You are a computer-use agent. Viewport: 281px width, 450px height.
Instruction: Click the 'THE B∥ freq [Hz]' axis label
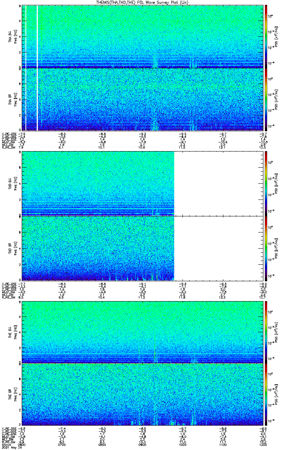12,394
